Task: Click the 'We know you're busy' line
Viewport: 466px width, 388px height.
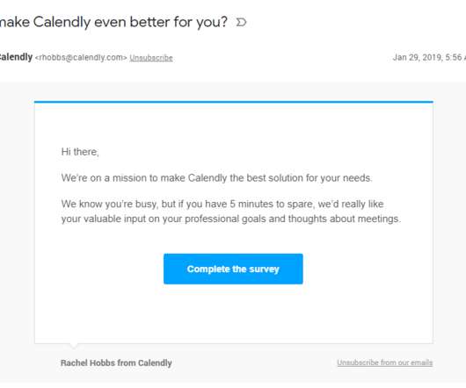Action: (222, 204)
